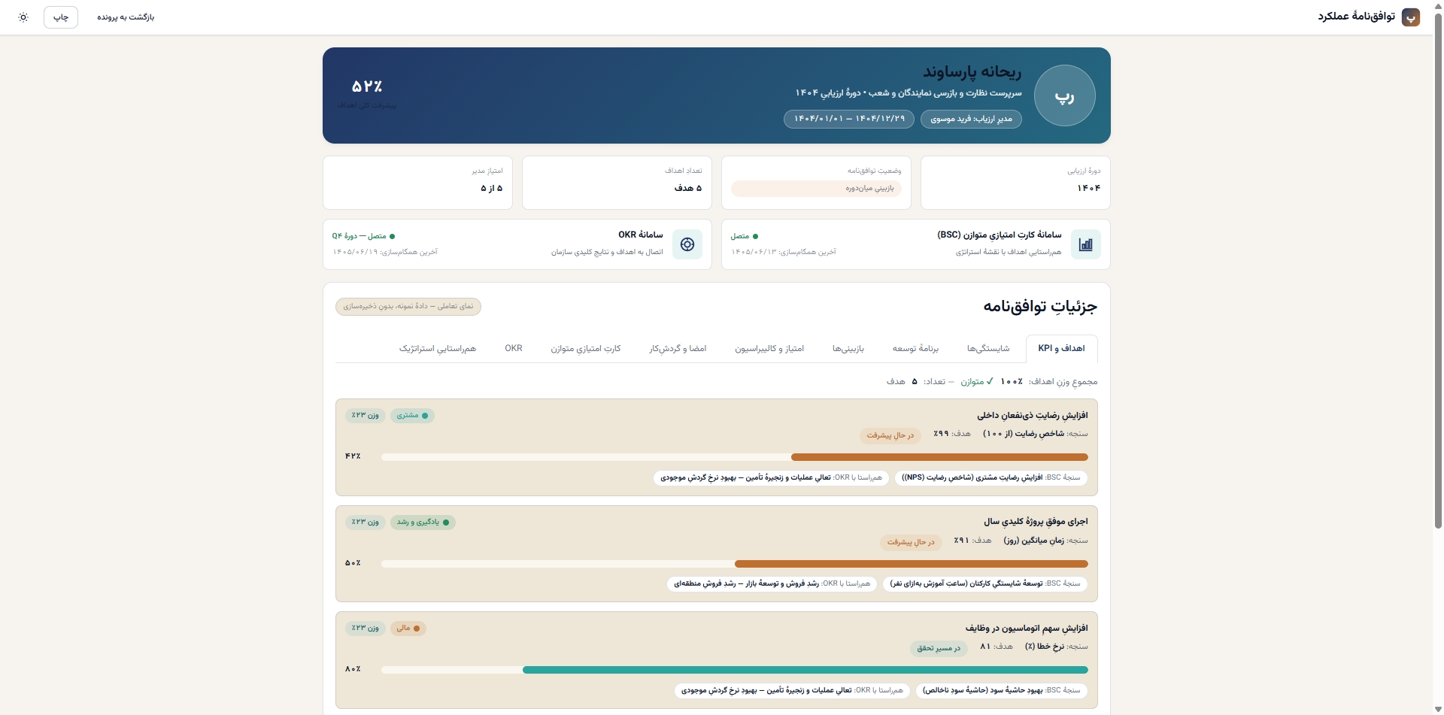Click the مالی category tag
Viewport: 1444px width, 715px height.
[408, 629]
